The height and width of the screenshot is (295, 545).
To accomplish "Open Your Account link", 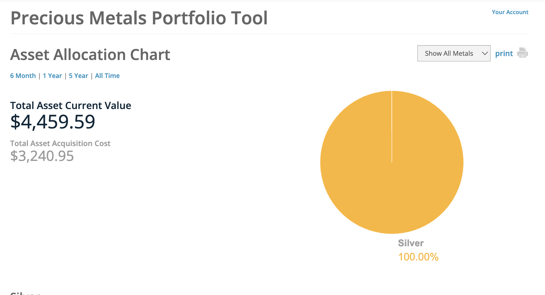I will [x=510, y=12].
